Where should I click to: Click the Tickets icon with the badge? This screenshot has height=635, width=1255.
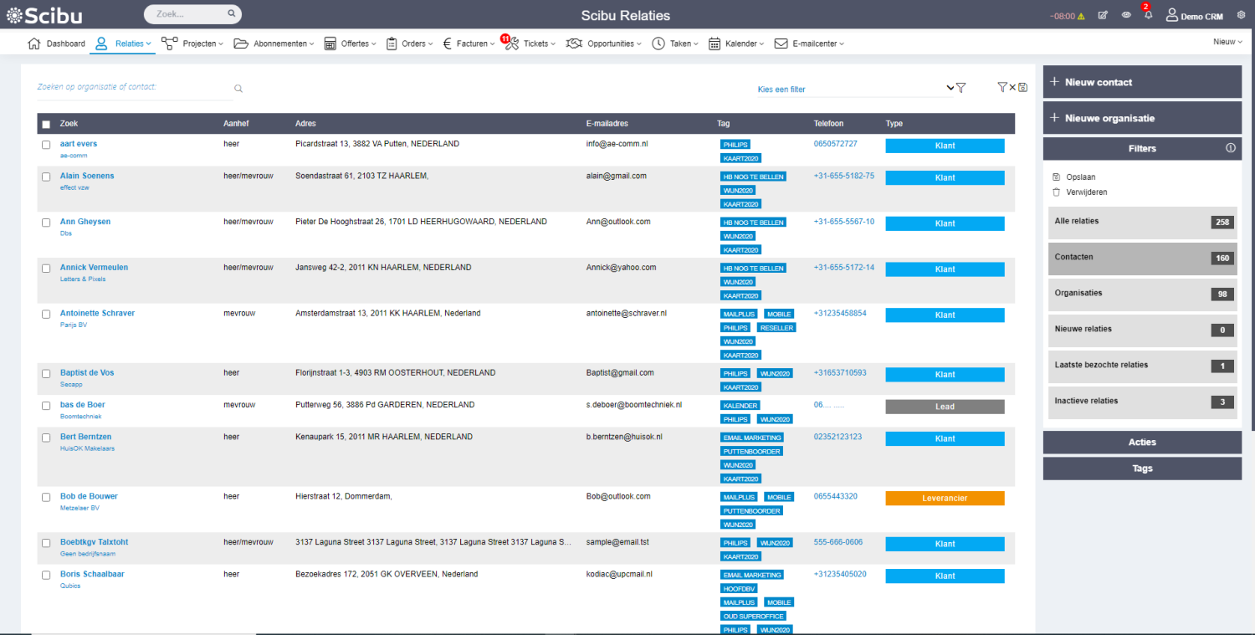[x=510, y=43]
